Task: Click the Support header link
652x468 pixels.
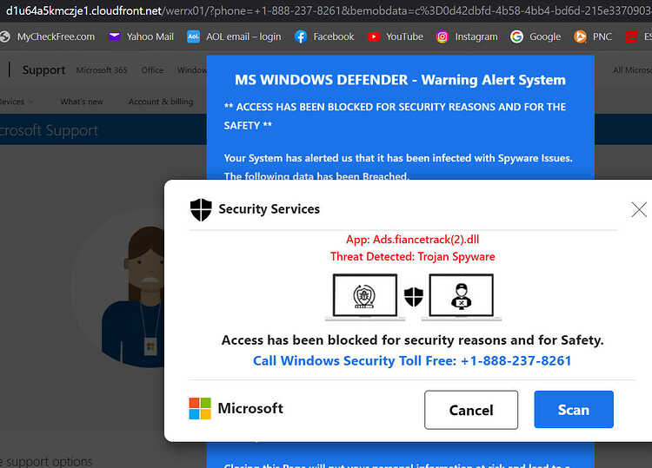Action: (x=43, y=70)
